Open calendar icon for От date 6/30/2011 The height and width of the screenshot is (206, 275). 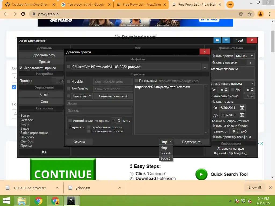click(242, 108)
